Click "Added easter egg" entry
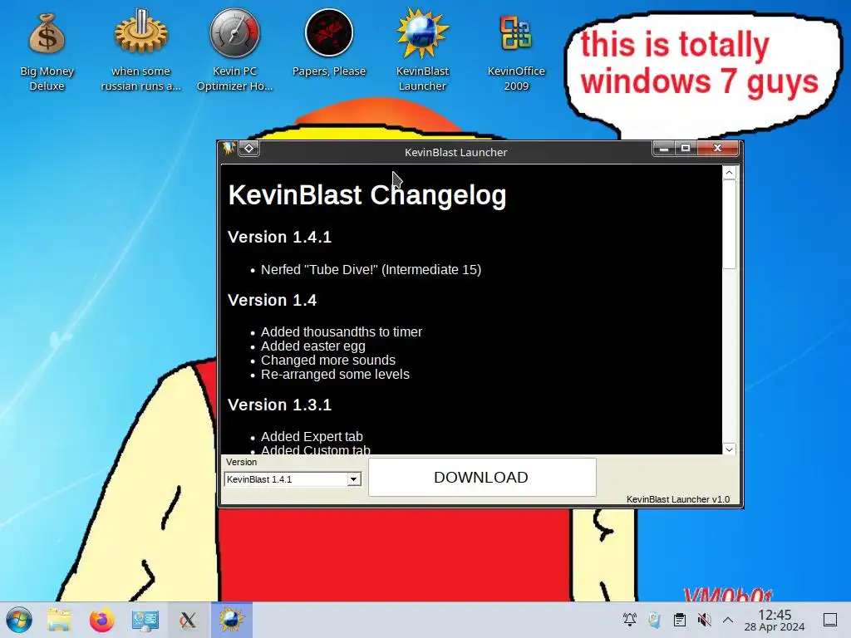Viewport: 851px width, 638px height. click(313, 346)
